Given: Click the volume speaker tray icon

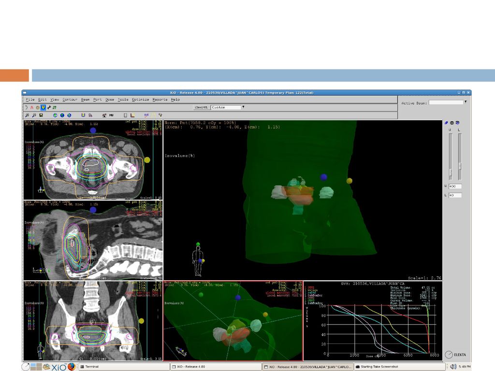Looking at the screenshot, I should pyautogui.click(x=453, y=367).
